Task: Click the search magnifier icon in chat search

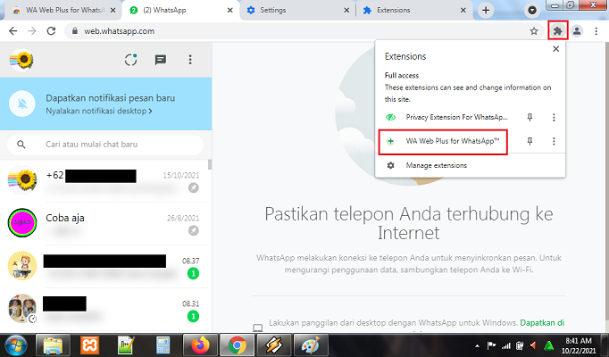Action: tap(21, 145)
